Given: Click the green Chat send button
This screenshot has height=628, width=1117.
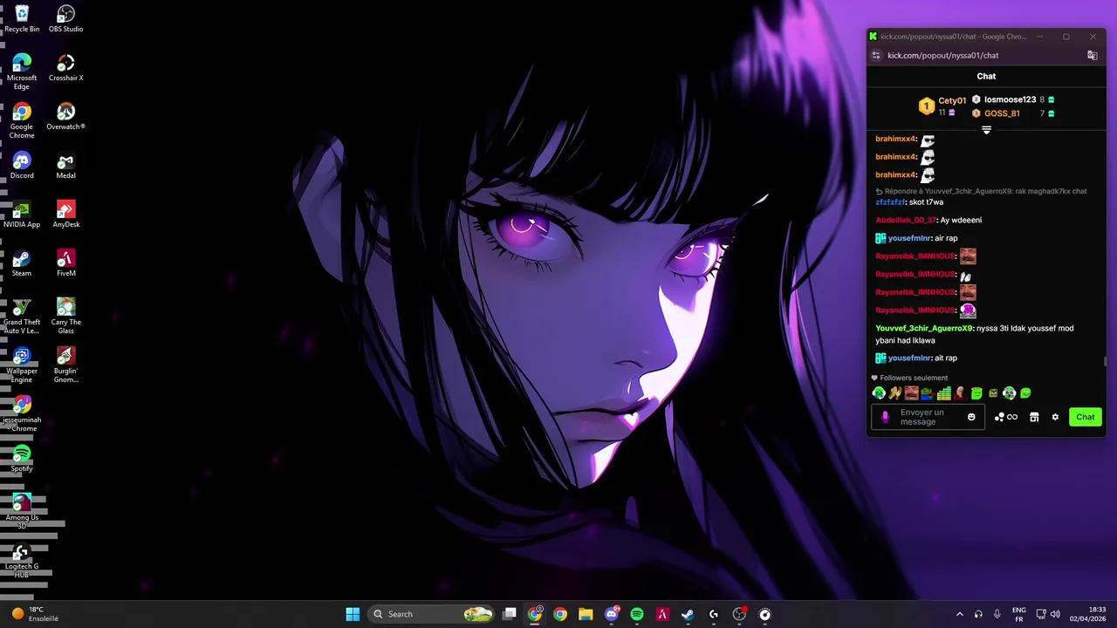Looking at the screenshot, I should (x=1085, y=417).
